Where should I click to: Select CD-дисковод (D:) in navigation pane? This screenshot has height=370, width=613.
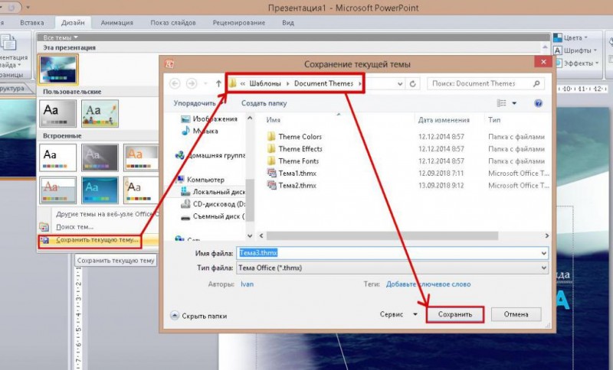coord(213,204)
